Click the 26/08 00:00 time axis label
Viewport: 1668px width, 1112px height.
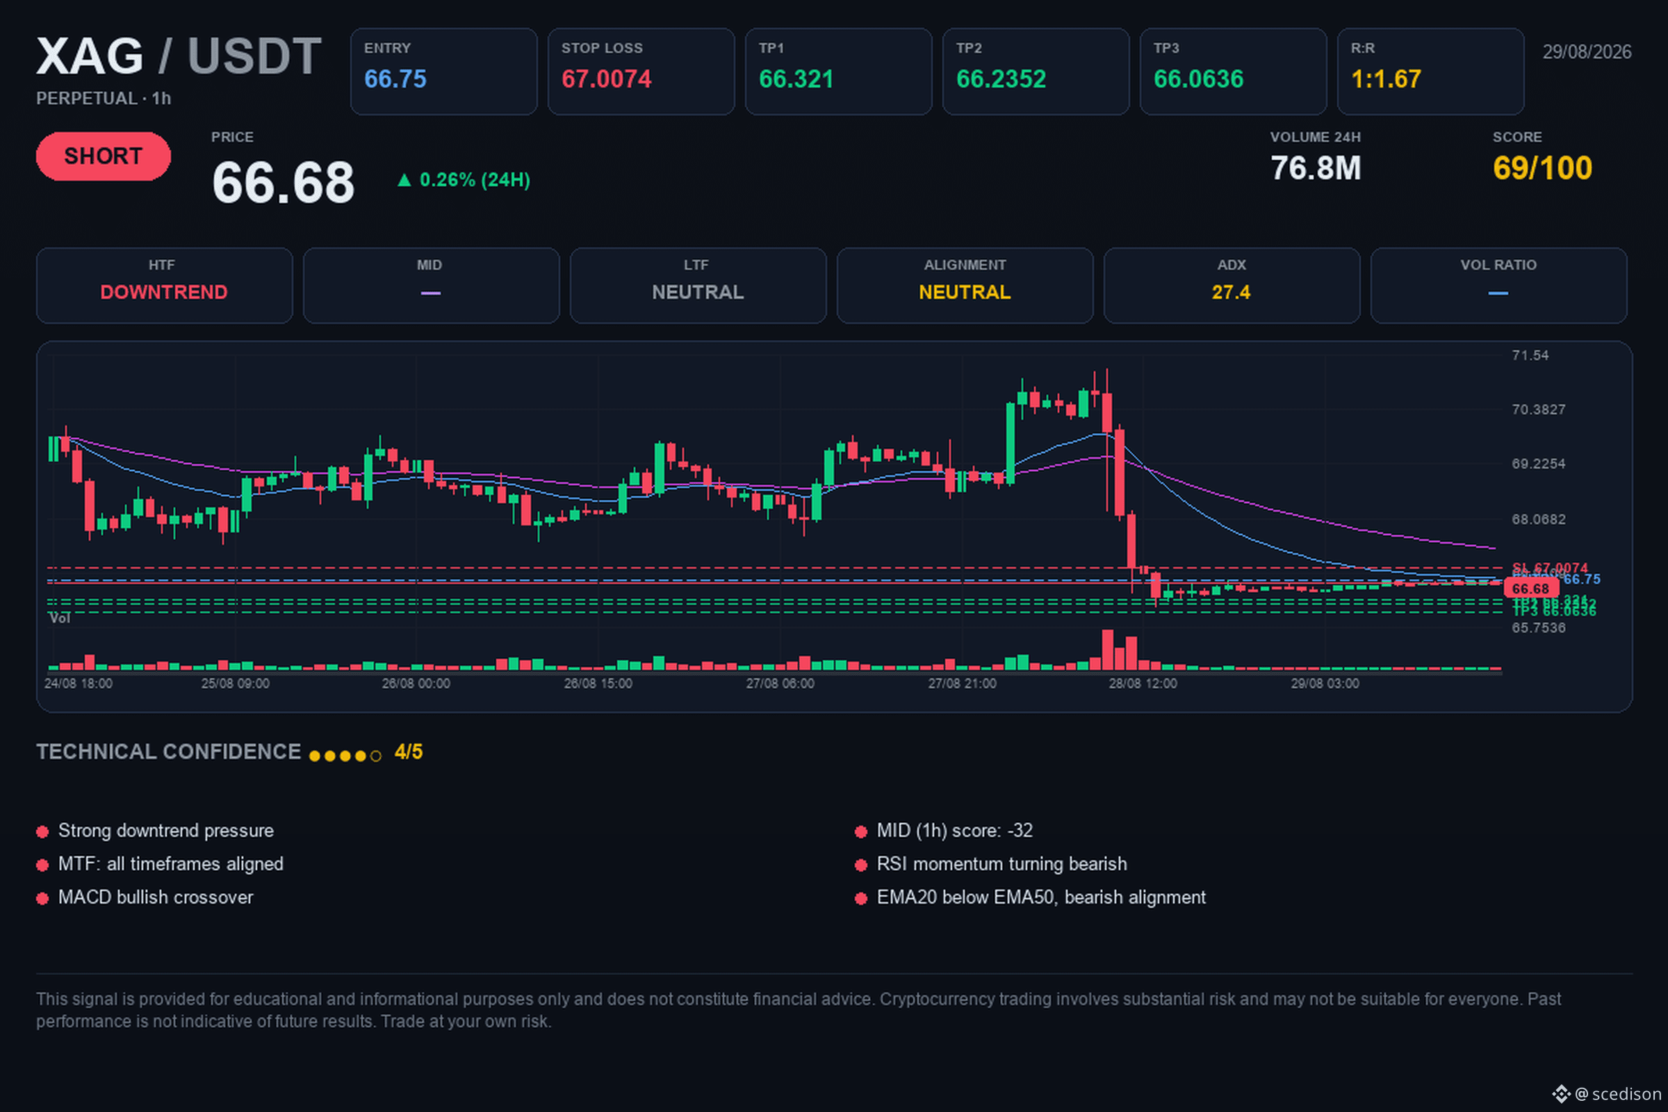tap(416, 684)
